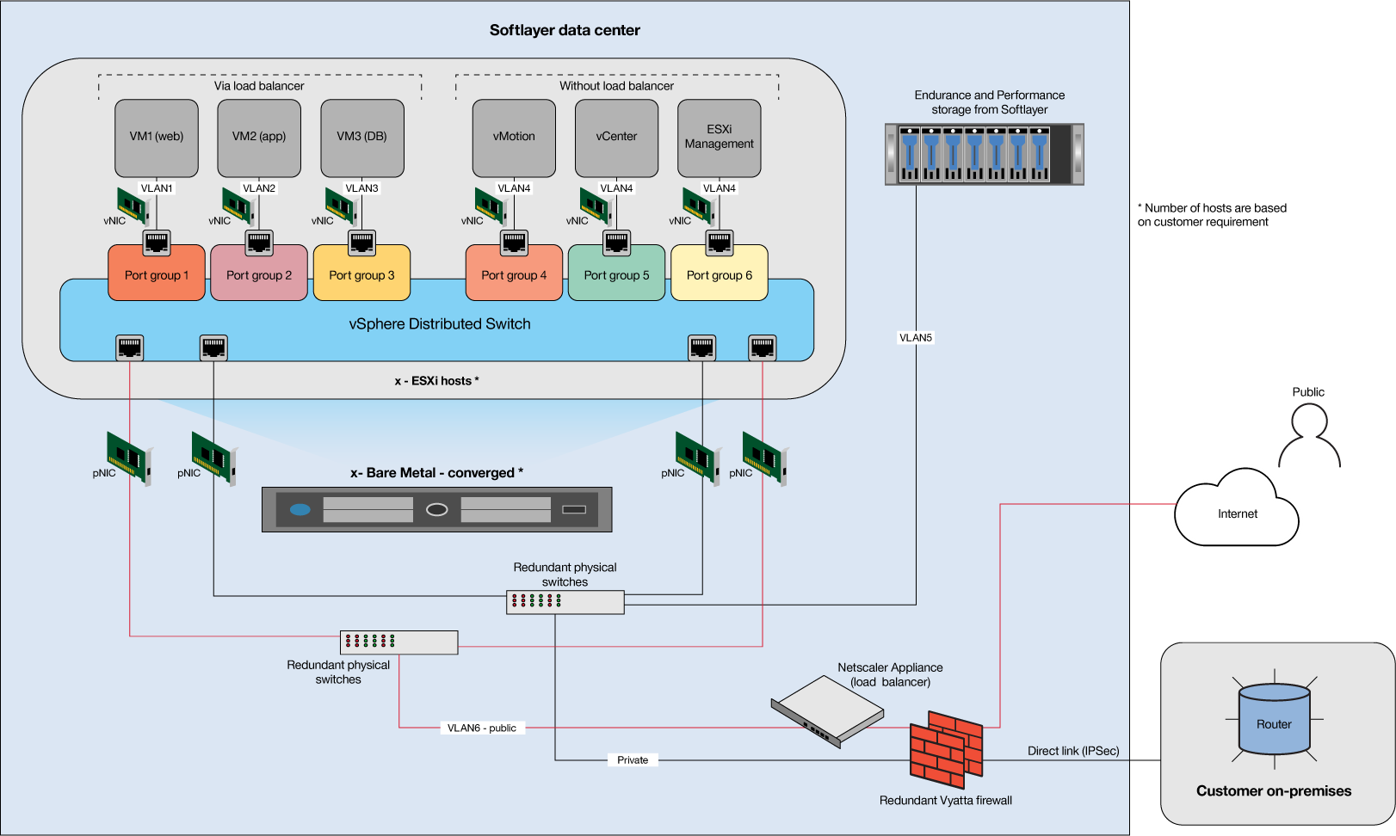Click the VLAN2 label

(259, 188)
